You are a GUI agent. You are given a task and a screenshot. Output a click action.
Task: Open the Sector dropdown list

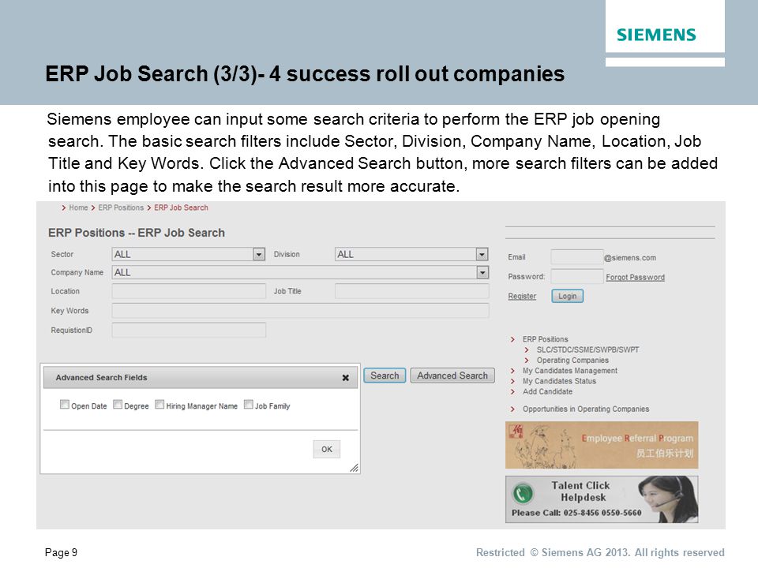click(x=189, y=254)
